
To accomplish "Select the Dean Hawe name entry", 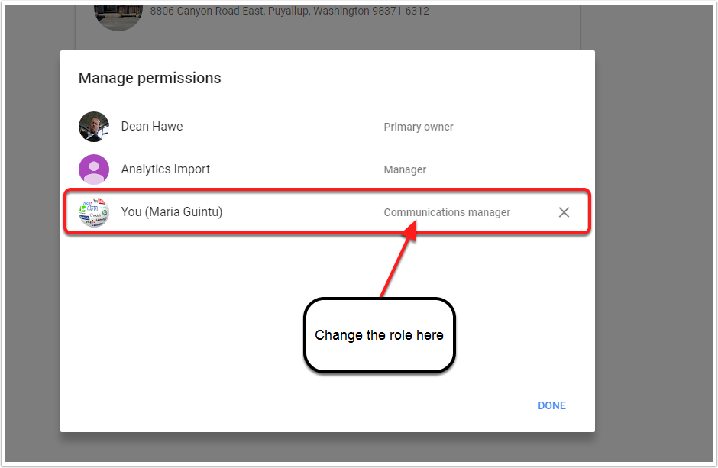I will tap(152, 127).
